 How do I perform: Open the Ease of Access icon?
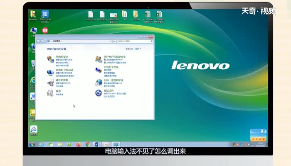(99, 93)
